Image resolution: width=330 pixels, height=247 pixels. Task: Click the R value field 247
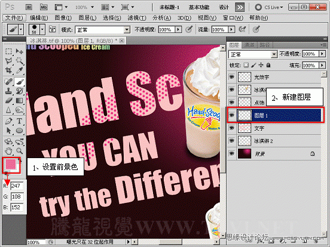[17, 186]
